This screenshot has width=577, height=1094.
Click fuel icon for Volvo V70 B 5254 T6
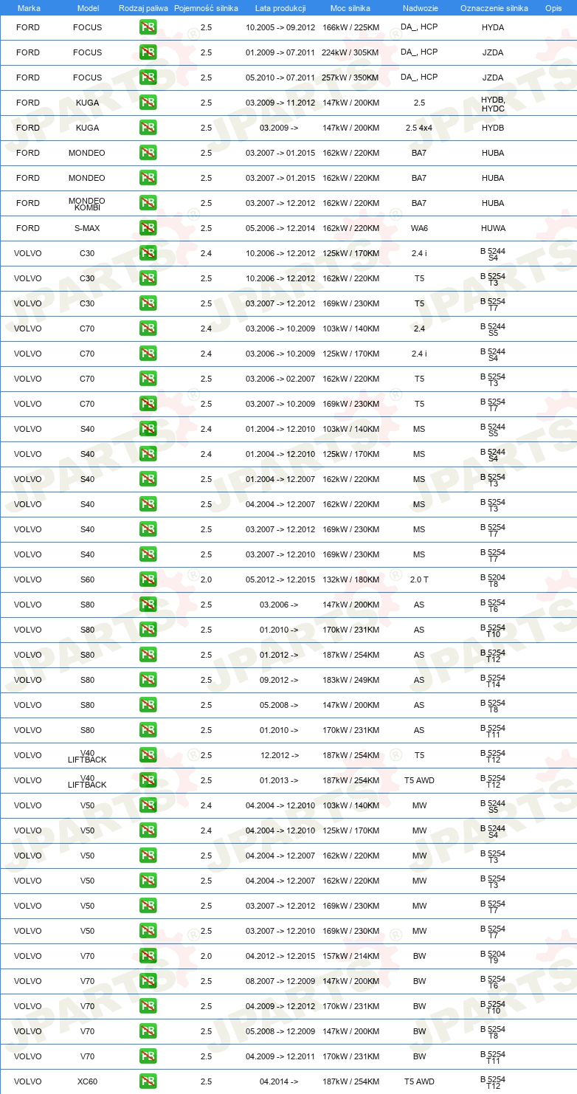(148, 981)
